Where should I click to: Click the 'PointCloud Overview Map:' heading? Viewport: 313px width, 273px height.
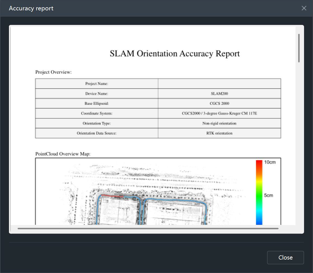point(63,154)
